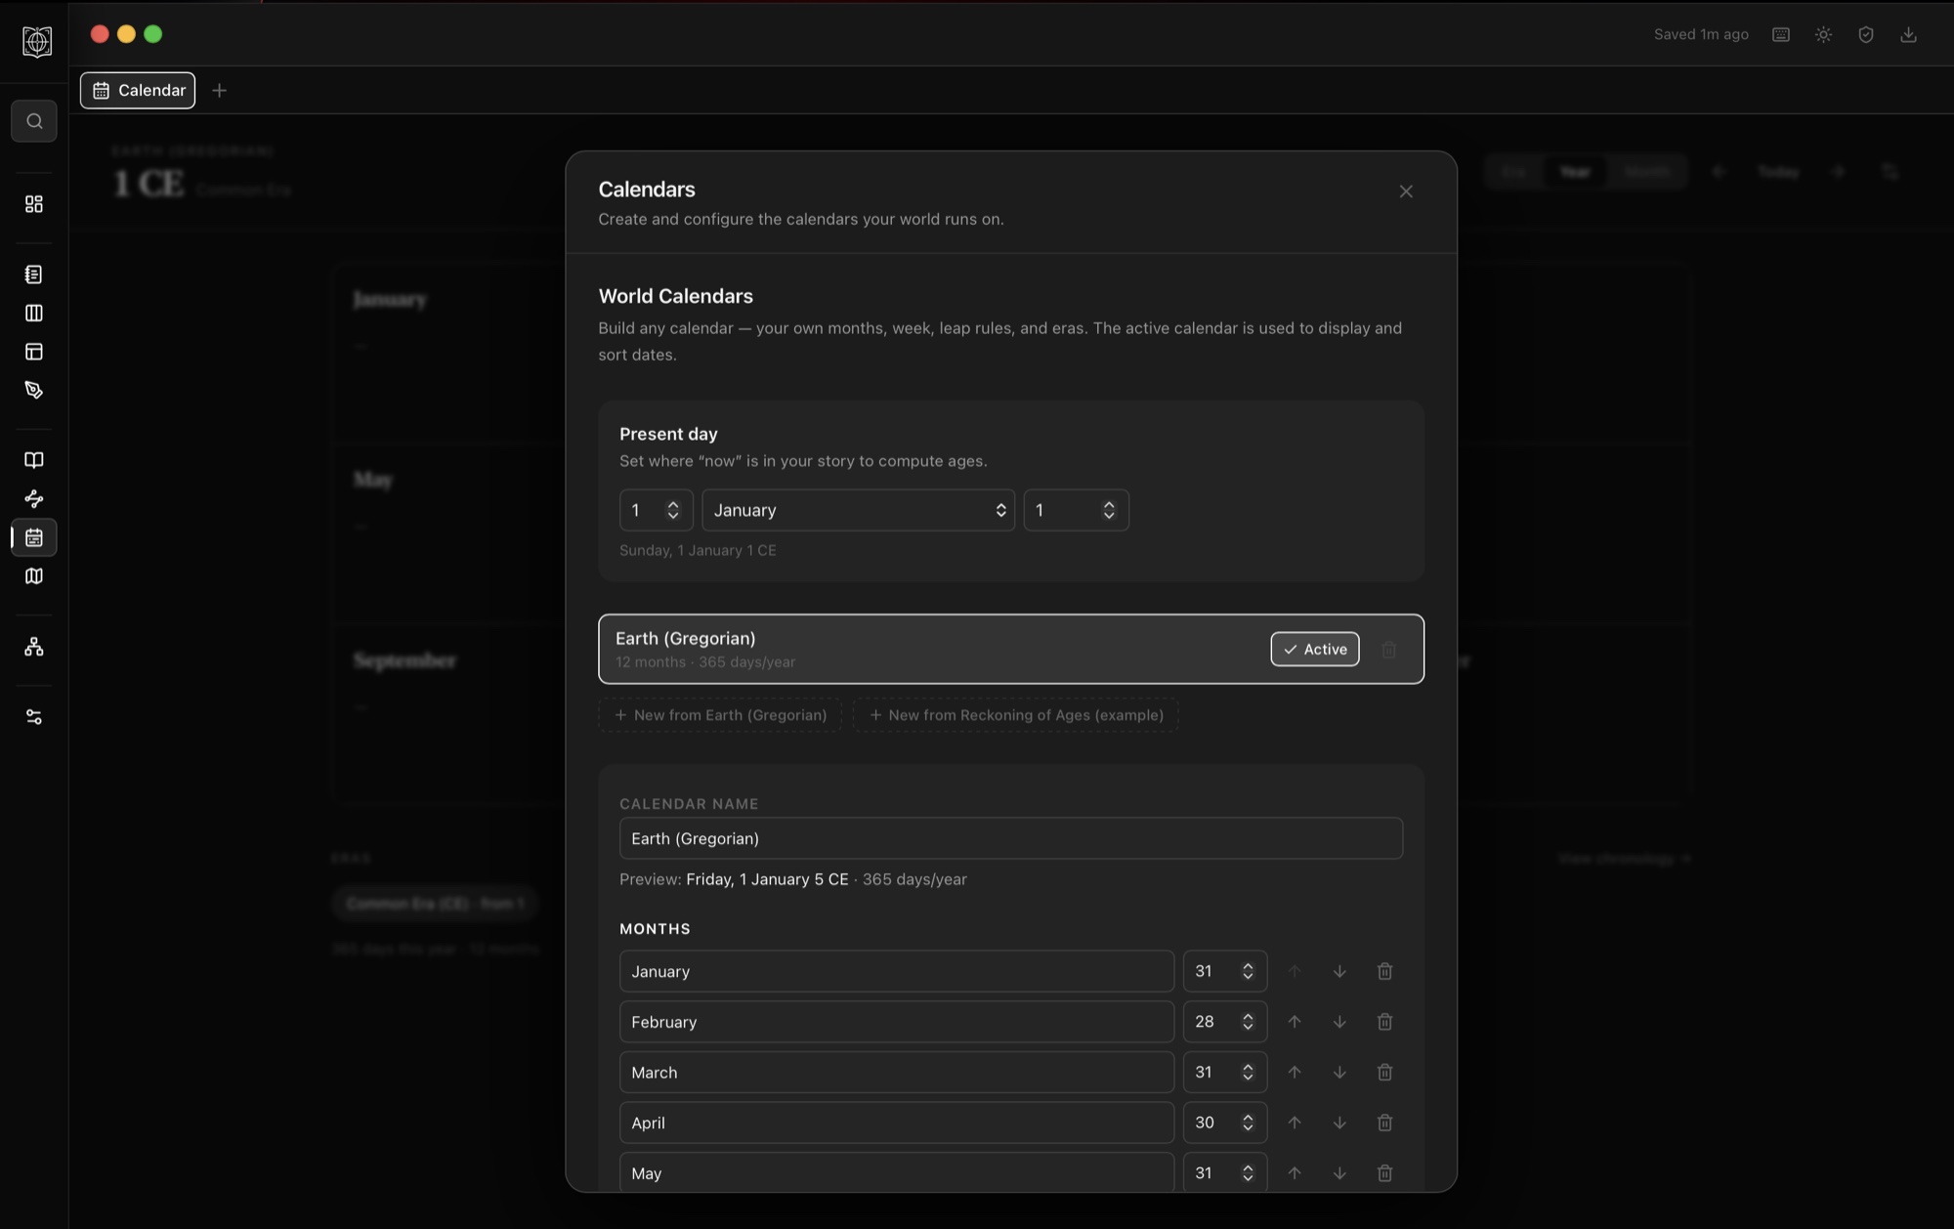
Task: Open the settings sliders icon in the sidebar
Action: [34, 717]
